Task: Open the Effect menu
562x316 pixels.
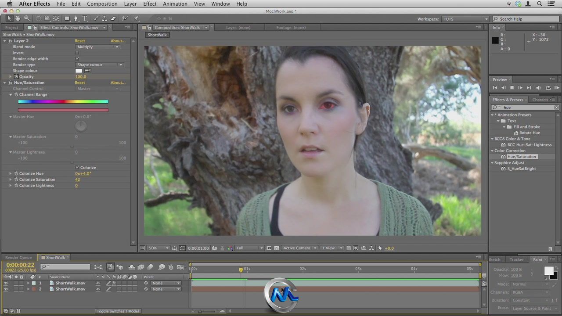Action: pos(150,4)
